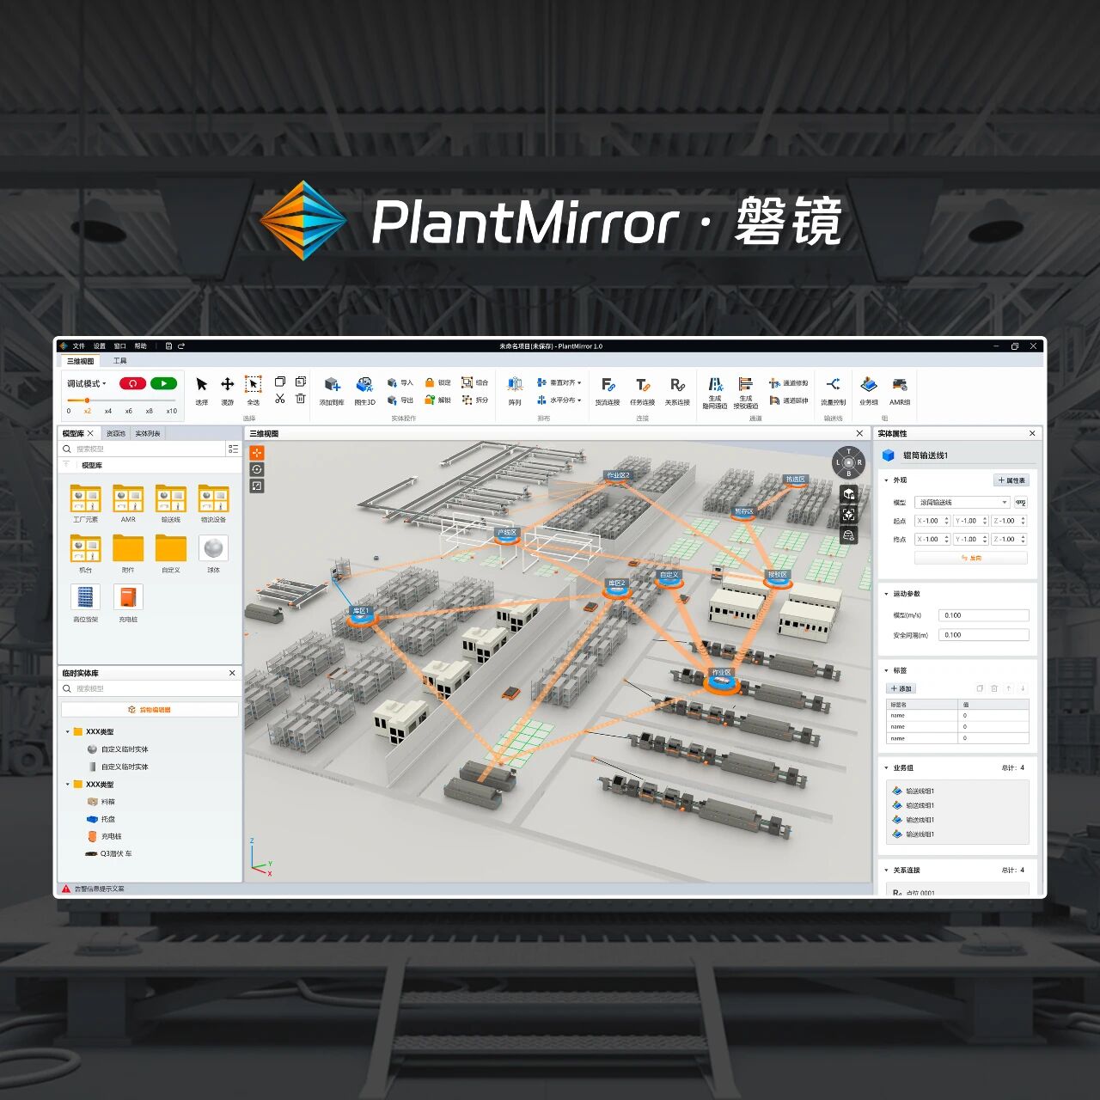Collapse the 运动参数 motion parameters section
The height and width of the screenshot is (1100, 1100).
(886, 594)
